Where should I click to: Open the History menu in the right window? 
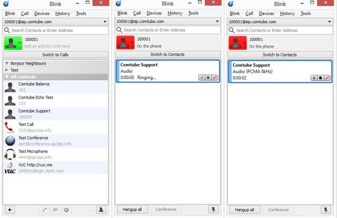287,13
